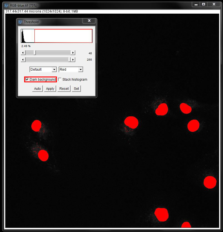Enable the Stack histogram checkbox
The width and height of the screenshot is (223, 232).
(60, 80)
